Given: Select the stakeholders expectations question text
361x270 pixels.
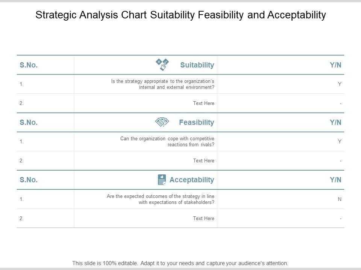Looking at the screenshot, I should (161, 199).
